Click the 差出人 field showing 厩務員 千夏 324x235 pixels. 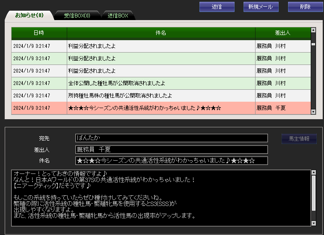click(x=172, y=150)
